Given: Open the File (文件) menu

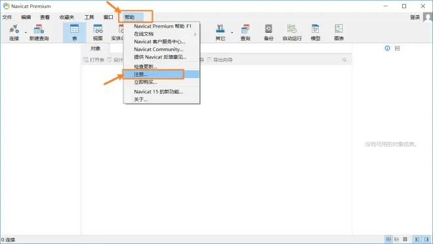Looking at the screenshot, I should (7, 17).
